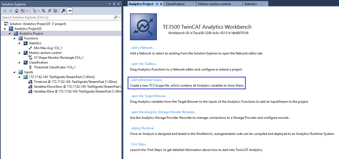Switch to the Analytics Project tab
The image size is (339, 159).
(x=141, y=4)
